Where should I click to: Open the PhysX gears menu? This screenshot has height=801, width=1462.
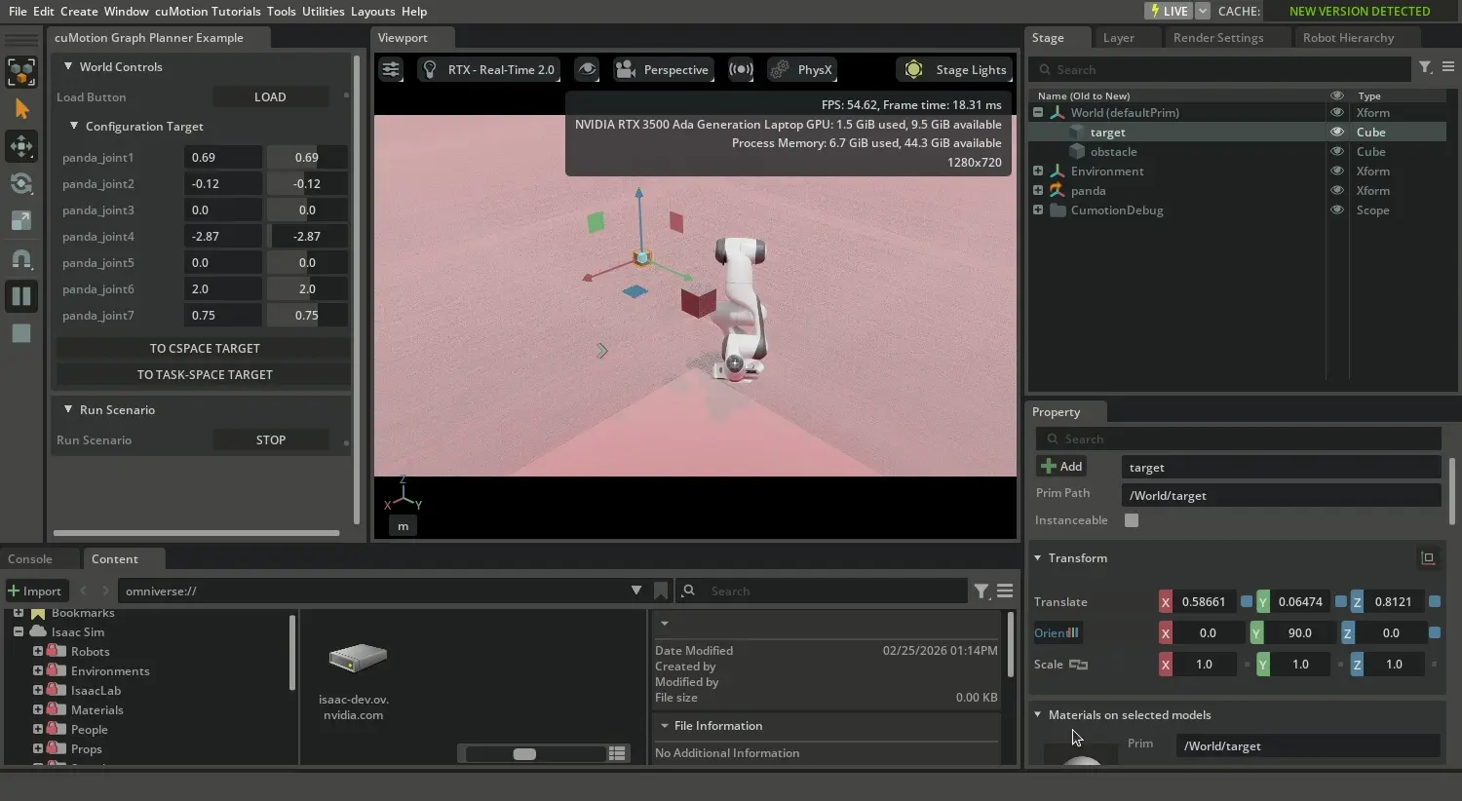pyautogui.click(x=780, y=70)
